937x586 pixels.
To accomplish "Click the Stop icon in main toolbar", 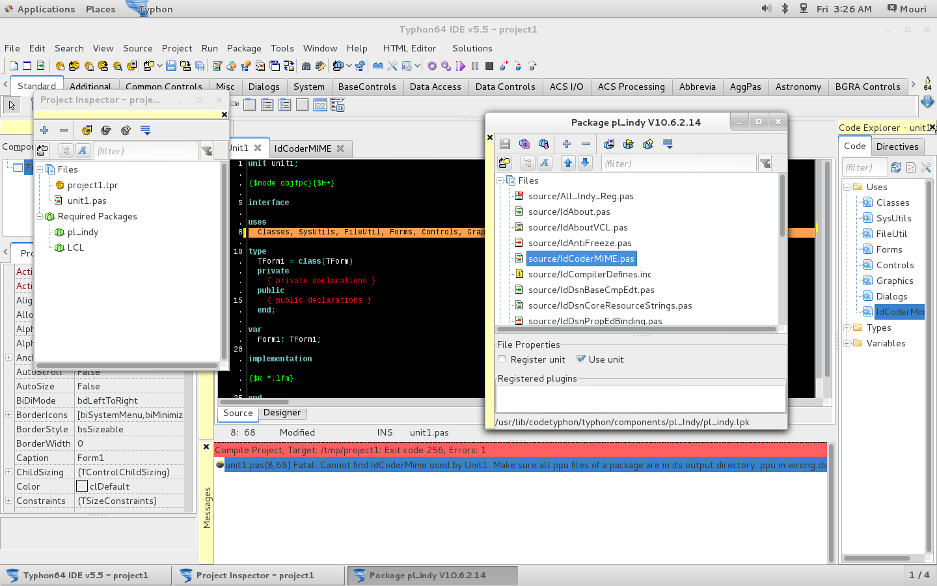I will click(489, 66).
